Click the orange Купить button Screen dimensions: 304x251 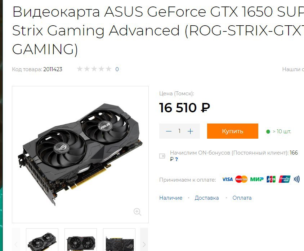pyautogui.click(x=232, y=131)
